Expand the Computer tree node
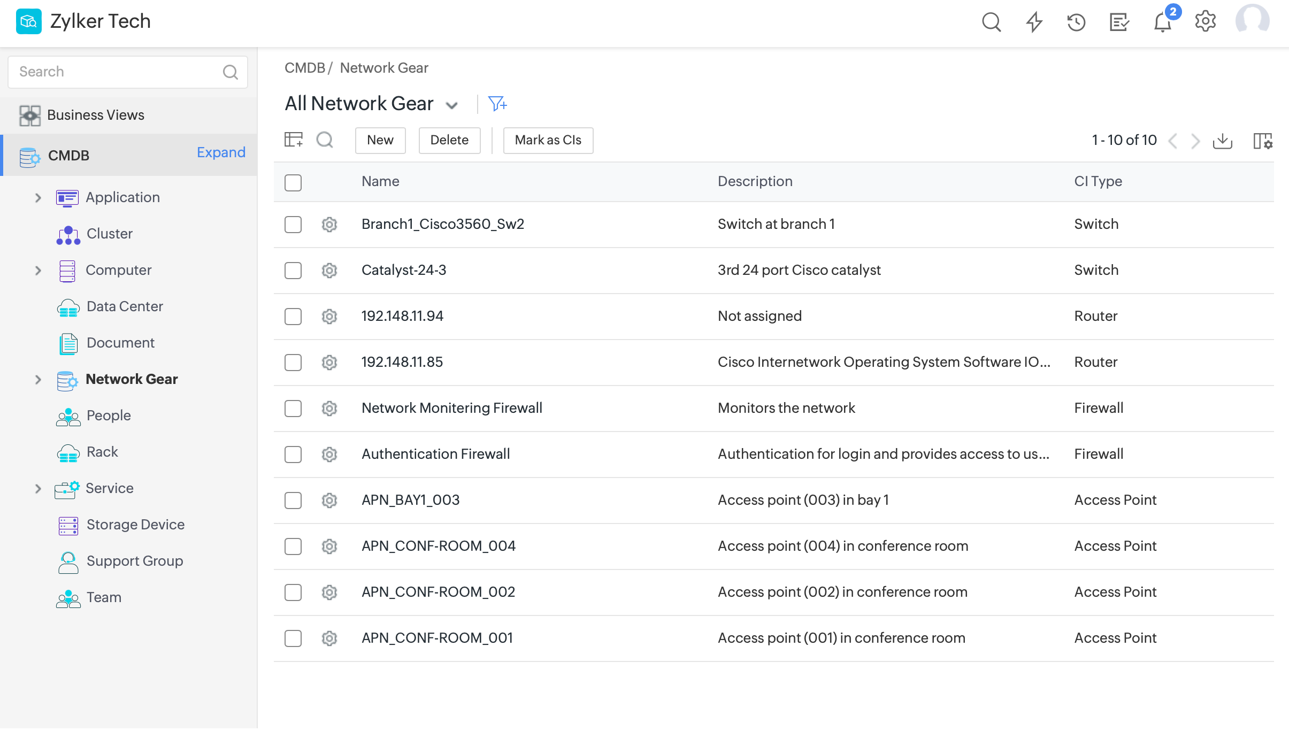Viewport: 1289px width, 739px height. click(x=38, y=271)
